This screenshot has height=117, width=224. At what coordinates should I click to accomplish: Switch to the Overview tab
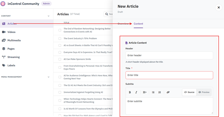pyautogui.click(x=123, y=24)
